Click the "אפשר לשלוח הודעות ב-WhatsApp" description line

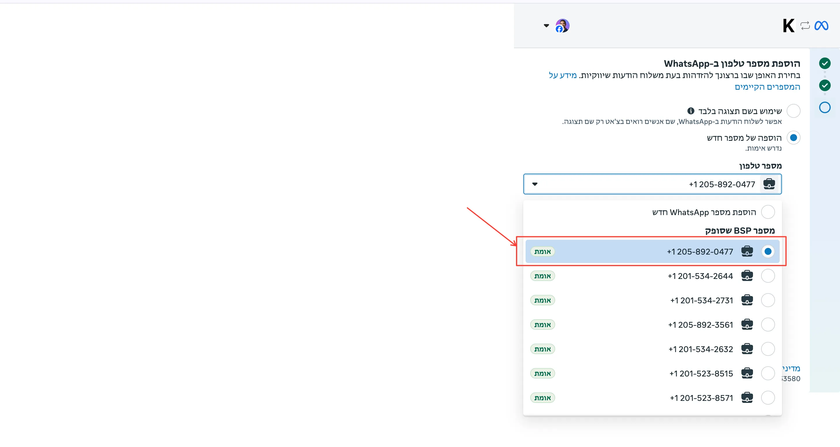672,122
